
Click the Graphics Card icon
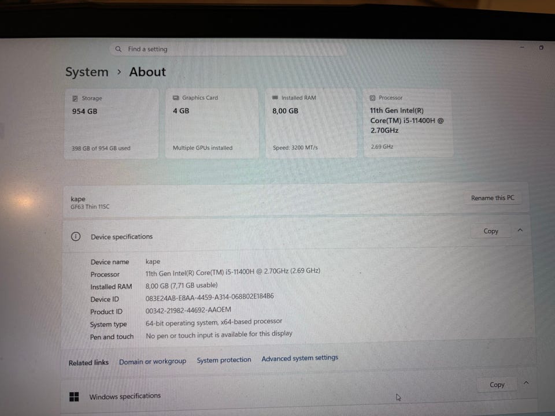coord(176,98)
